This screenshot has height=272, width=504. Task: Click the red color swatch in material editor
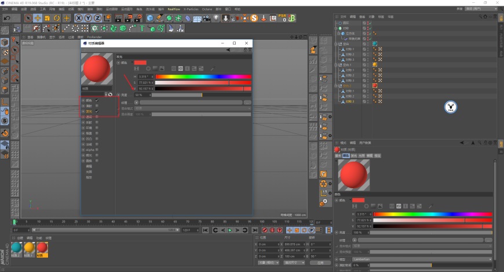tap(140, 62)
